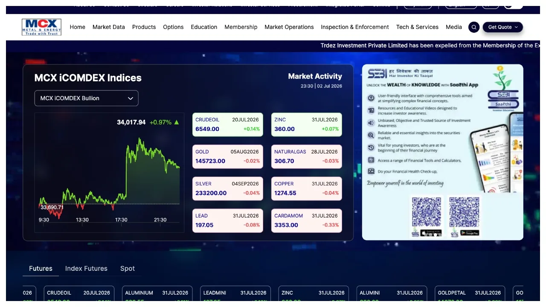Screen dimensions: 546x307
Task: Select the Futures tab
Action: [41, 269]
